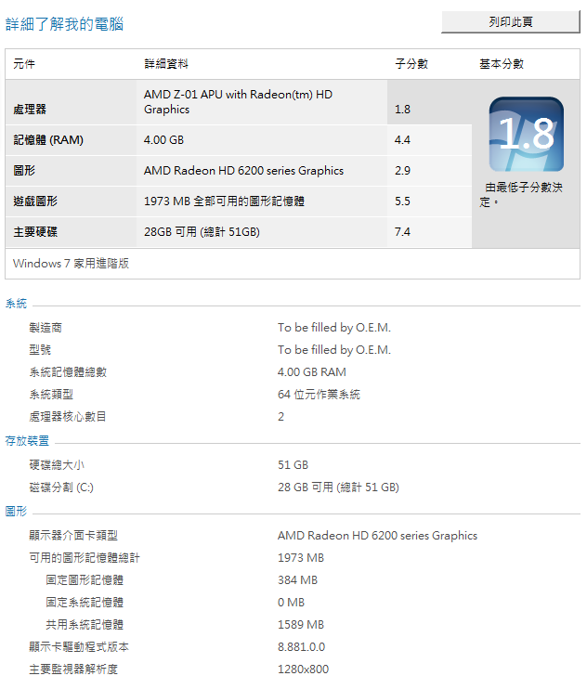Click the 由最低子分數決定 caption
587x676 pixels.
click(x=521, y=194)
